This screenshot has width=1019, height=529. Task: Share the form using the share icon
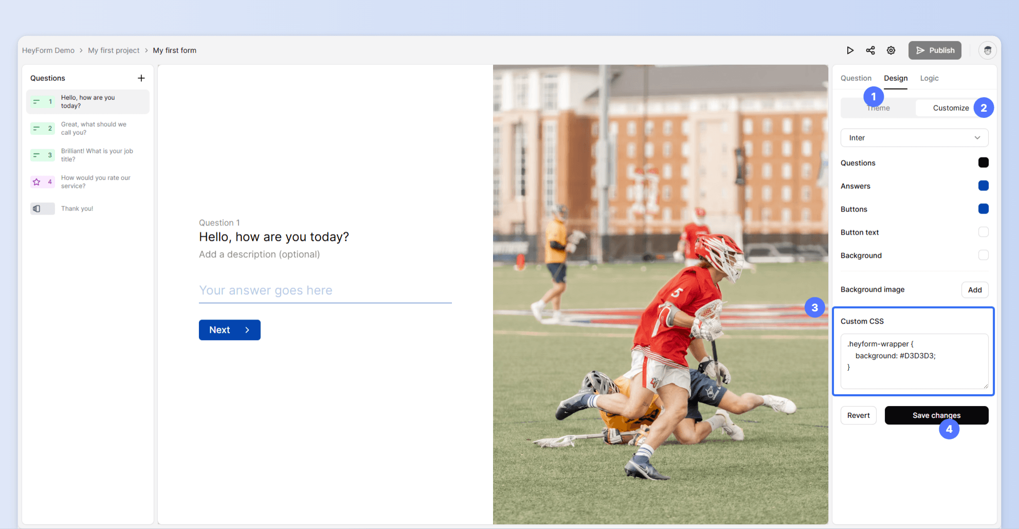tap(870, 50)
